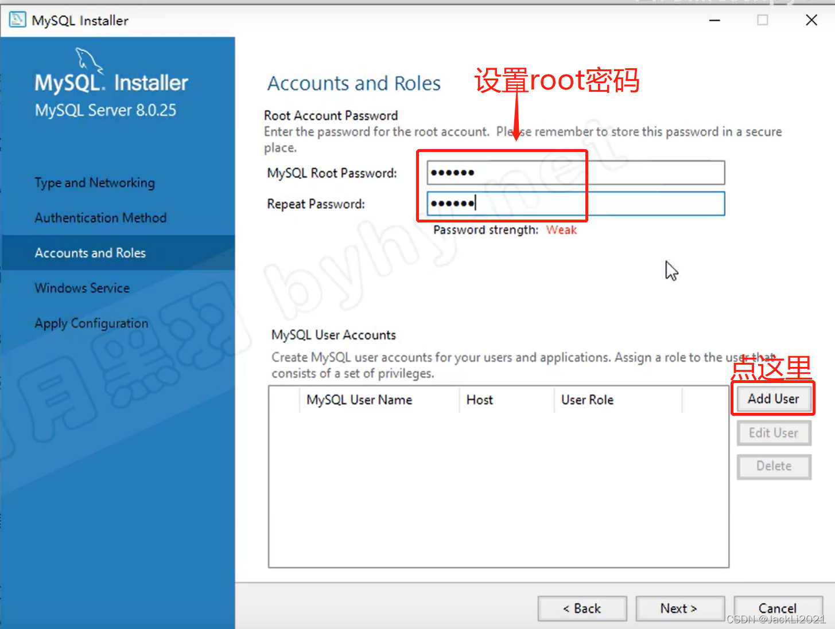Click the Add User button
The height and width of the screenshot is (629, 835).
click(x=774, y=399)
